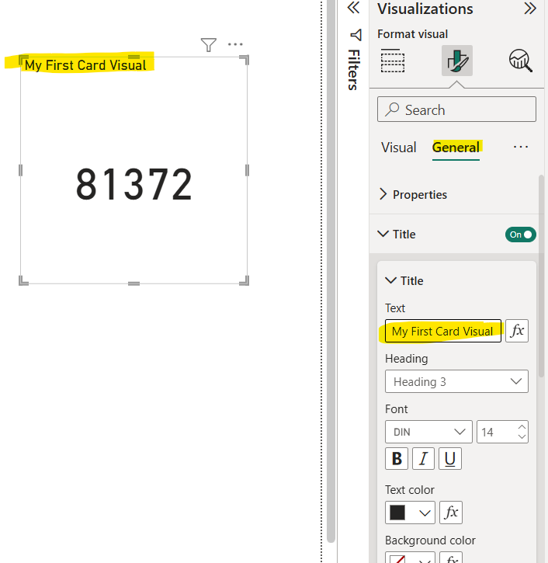Open the Text color swatch picker
Viewport: 548px width, 563px height.
(x=410, y=513)
